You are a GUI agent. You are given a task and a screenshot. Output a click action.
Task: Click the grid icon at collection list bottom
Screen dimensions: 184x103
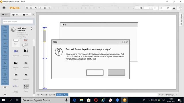(x=5, y=95)
